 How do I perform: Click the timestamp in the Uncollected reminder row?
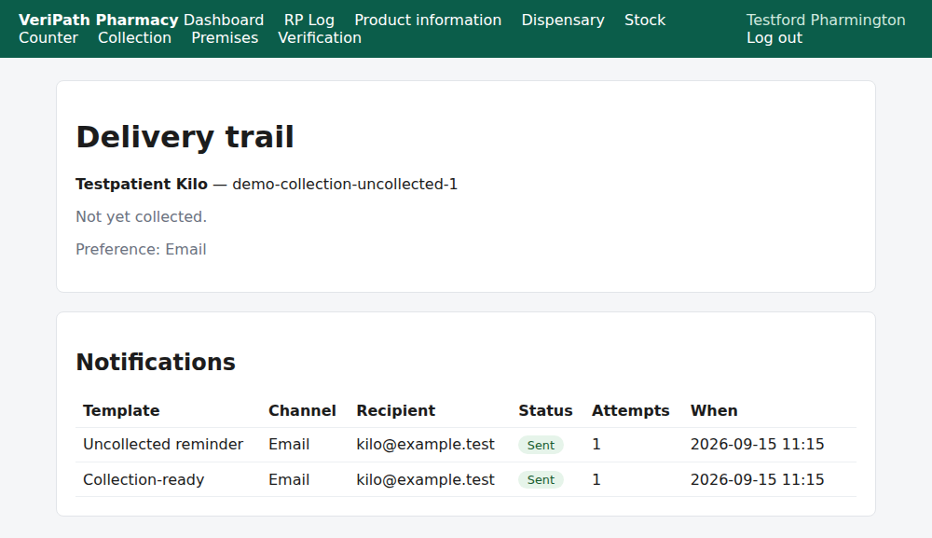[x=757, y=445]
